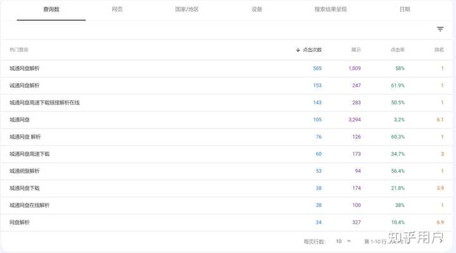Screen dimensions: 456x253
Task: Click the 1,009 impressions value
Action: (x=355, y=68)
